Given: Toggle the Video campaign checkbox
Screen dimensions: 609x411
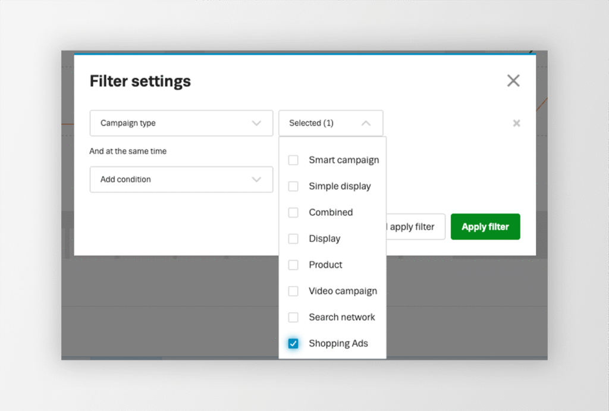Looking at the screenshot, I should pyautogui.click(x=293, y=291).
